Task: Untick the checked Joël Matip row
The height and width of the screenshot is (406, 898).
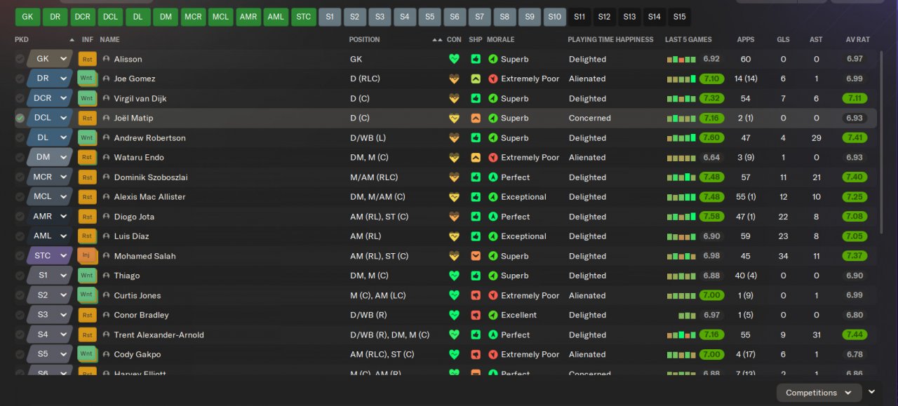Action: [x=20, y=118]
